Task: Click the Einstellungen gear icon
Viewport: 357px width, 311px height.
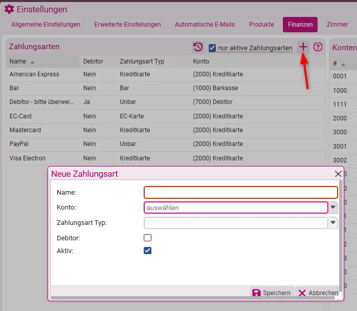Action: coord(9,9)
